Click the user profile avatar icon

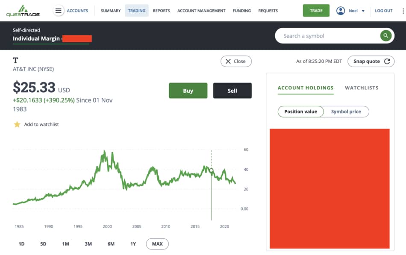(341, 11)
